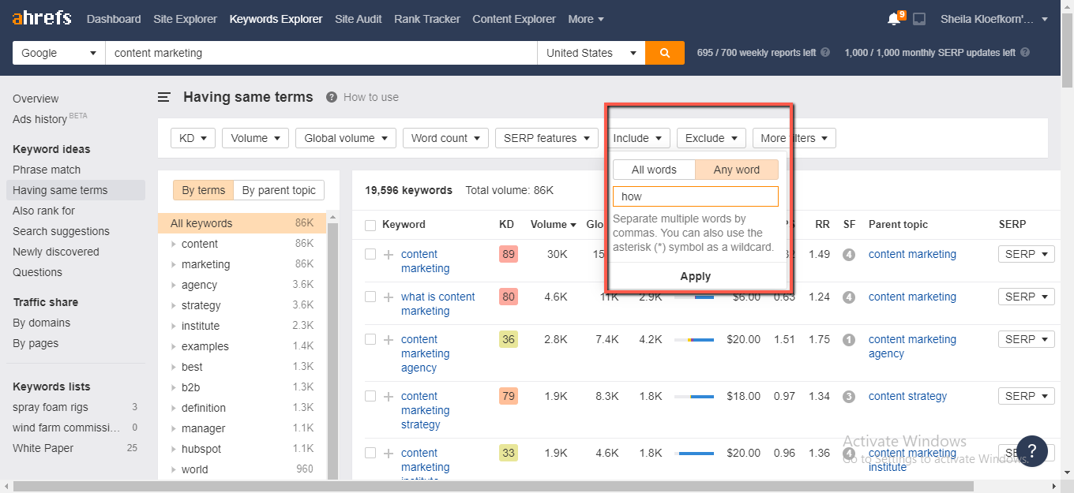
Task: Check the 'content marketing agency' row
Action: pos(370,339)
